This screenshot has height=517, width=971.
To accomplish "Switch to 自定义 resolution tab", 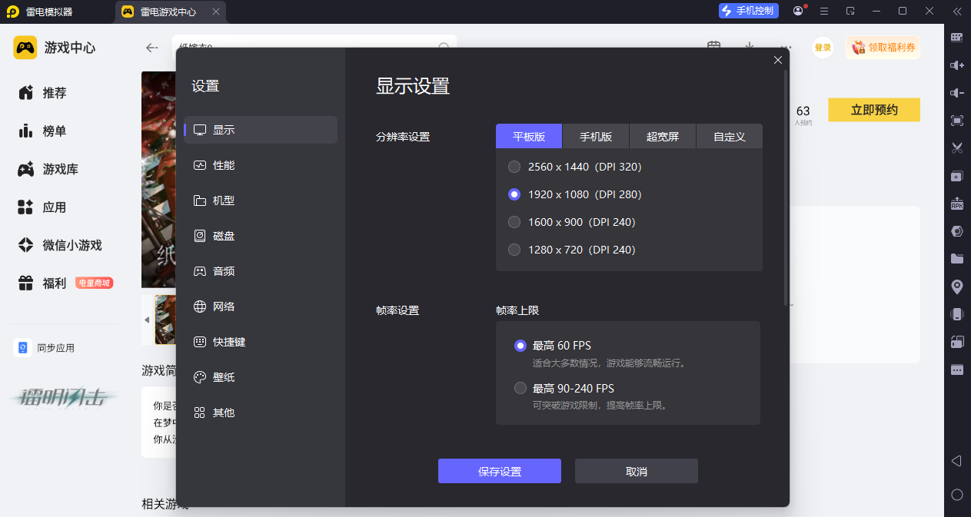I will pos(730,136).
